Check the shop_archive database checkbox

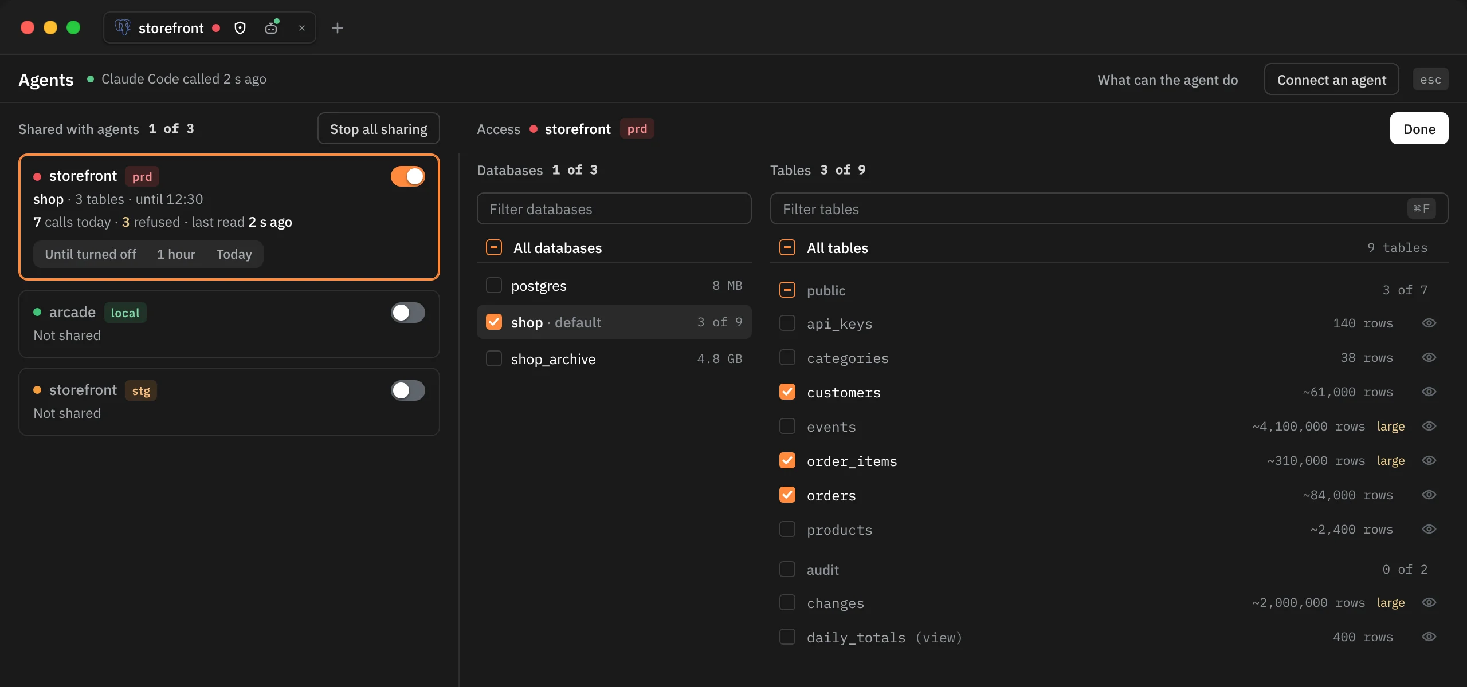coord(494,358)
